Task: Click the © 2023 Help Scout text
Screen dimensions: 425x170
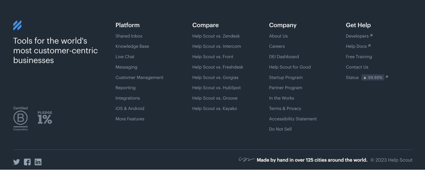Action: coord(391,160)
